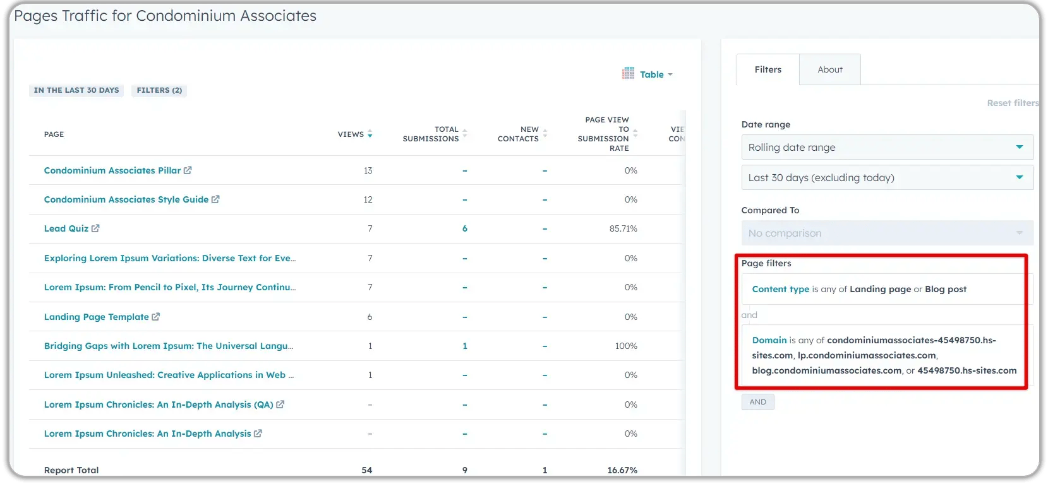Image resolution: width=1048 pixels, height=484 pixels.
Task: Open Lorem Ipsum Chronicles (QA) page link
Action: (x=159, y=404)
